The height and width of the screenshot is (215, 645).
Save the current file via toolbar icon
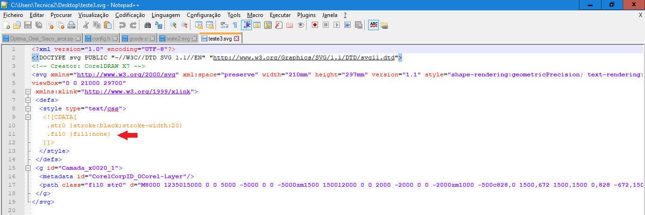28,25
